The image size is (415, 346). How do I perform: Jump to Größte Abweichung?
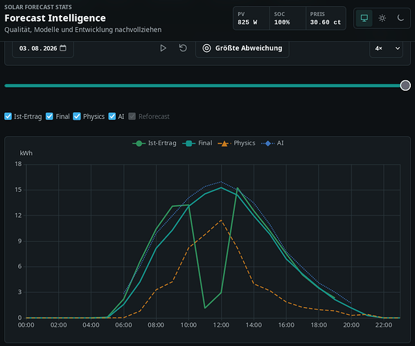(242, 48)
